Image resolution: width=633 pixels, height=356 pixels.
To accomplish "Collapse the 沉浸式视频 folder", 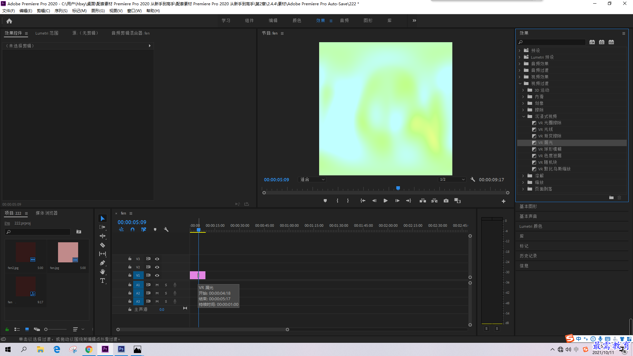I will (x=524, y=116).
